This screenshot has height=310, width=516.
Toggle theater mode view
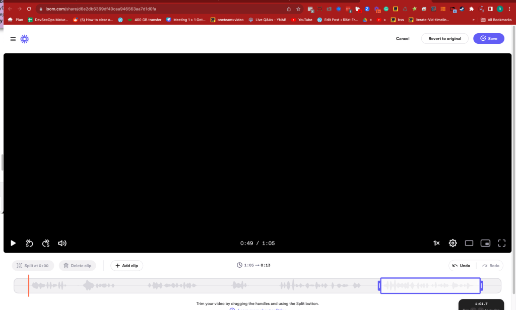click(469, 243)
